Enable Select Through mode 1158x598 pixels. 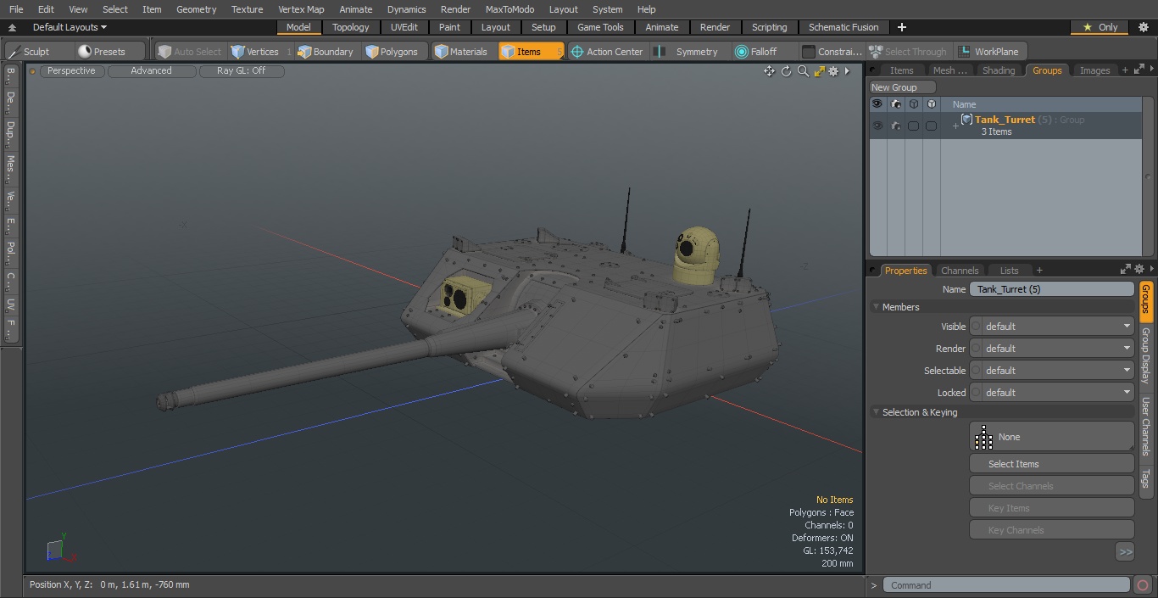point(908,52)
